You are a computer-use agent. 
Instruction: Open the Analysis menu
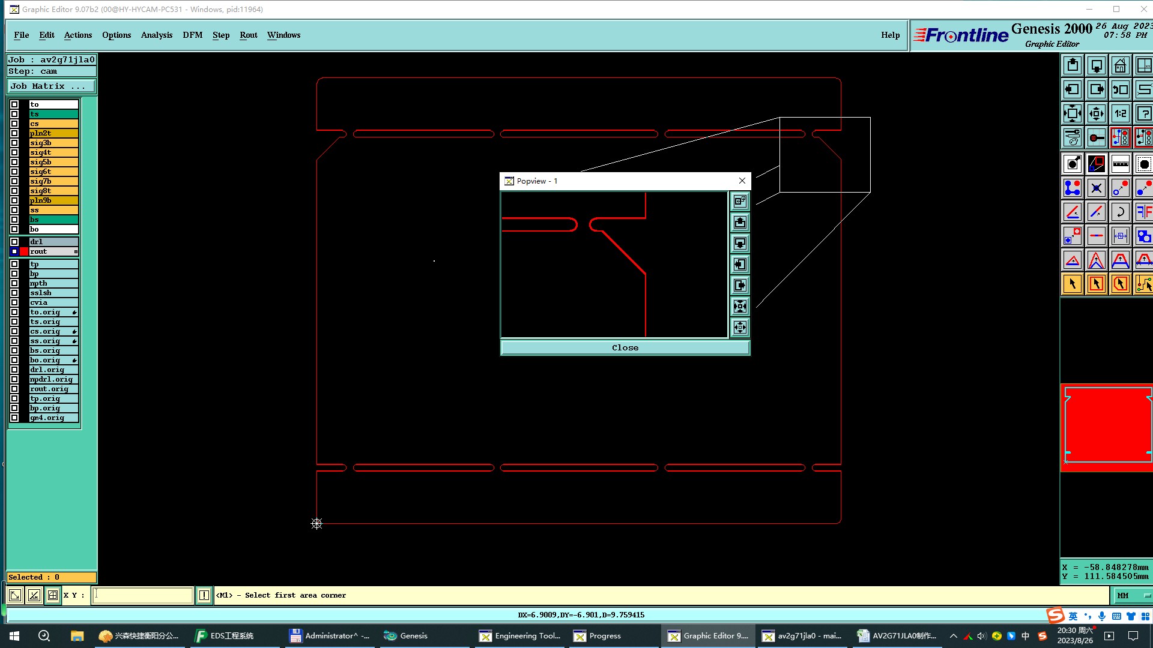pyautogui.click(x=156, y=35)
